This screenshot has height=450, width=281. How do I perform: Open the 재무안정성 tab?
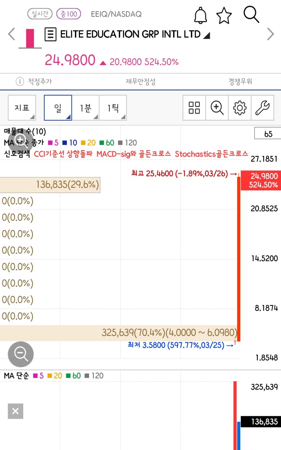(141, 81)
